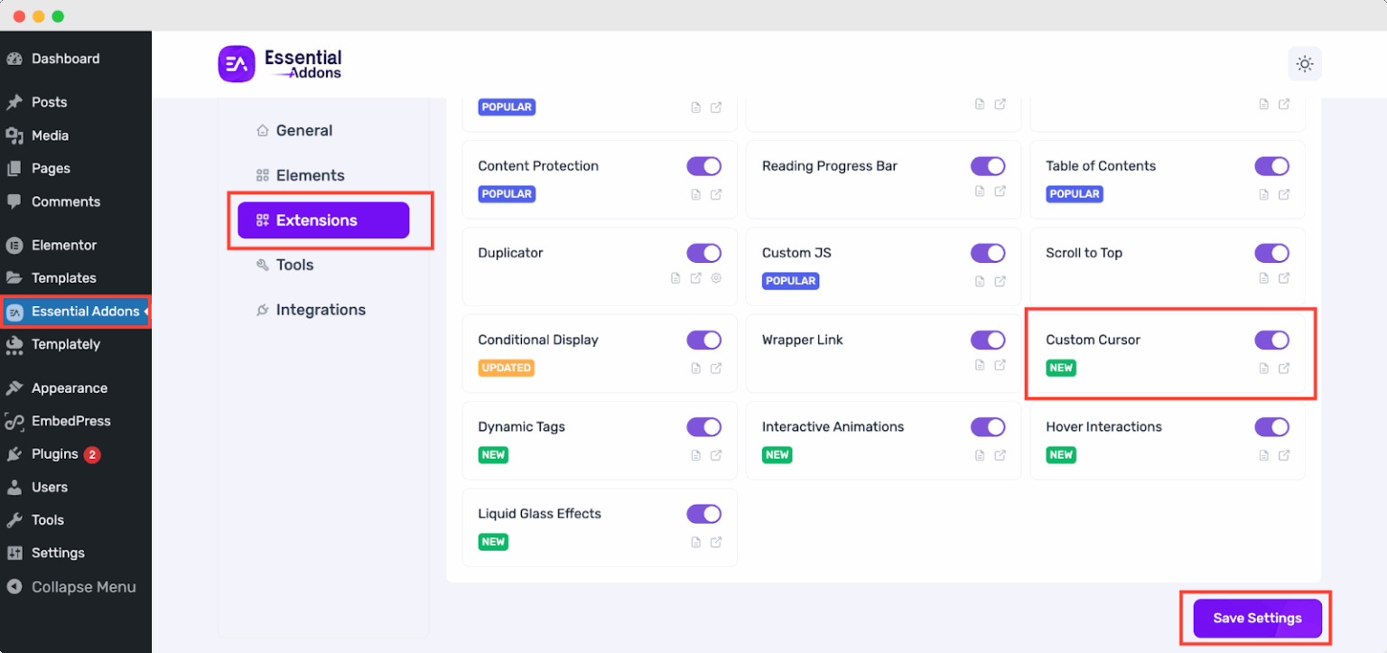Click the Custom JS documentation icon
This screenshot has height=653, width=1387.
979,281
